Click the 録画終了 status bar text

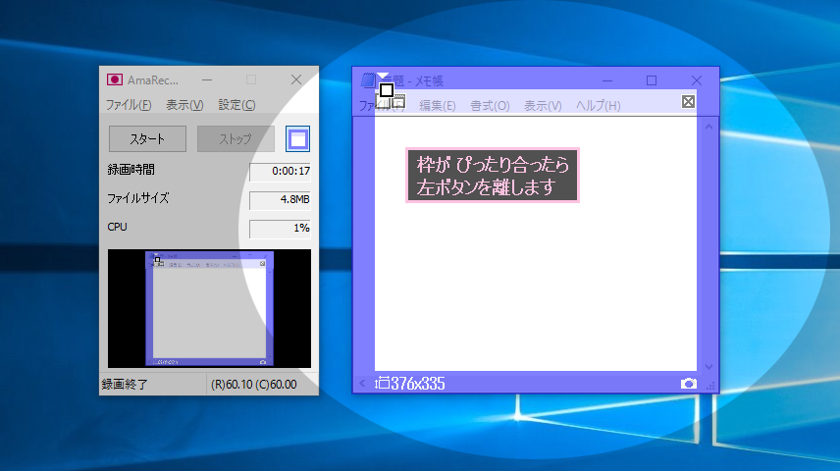pyautogui.click(x=125, y=385)
